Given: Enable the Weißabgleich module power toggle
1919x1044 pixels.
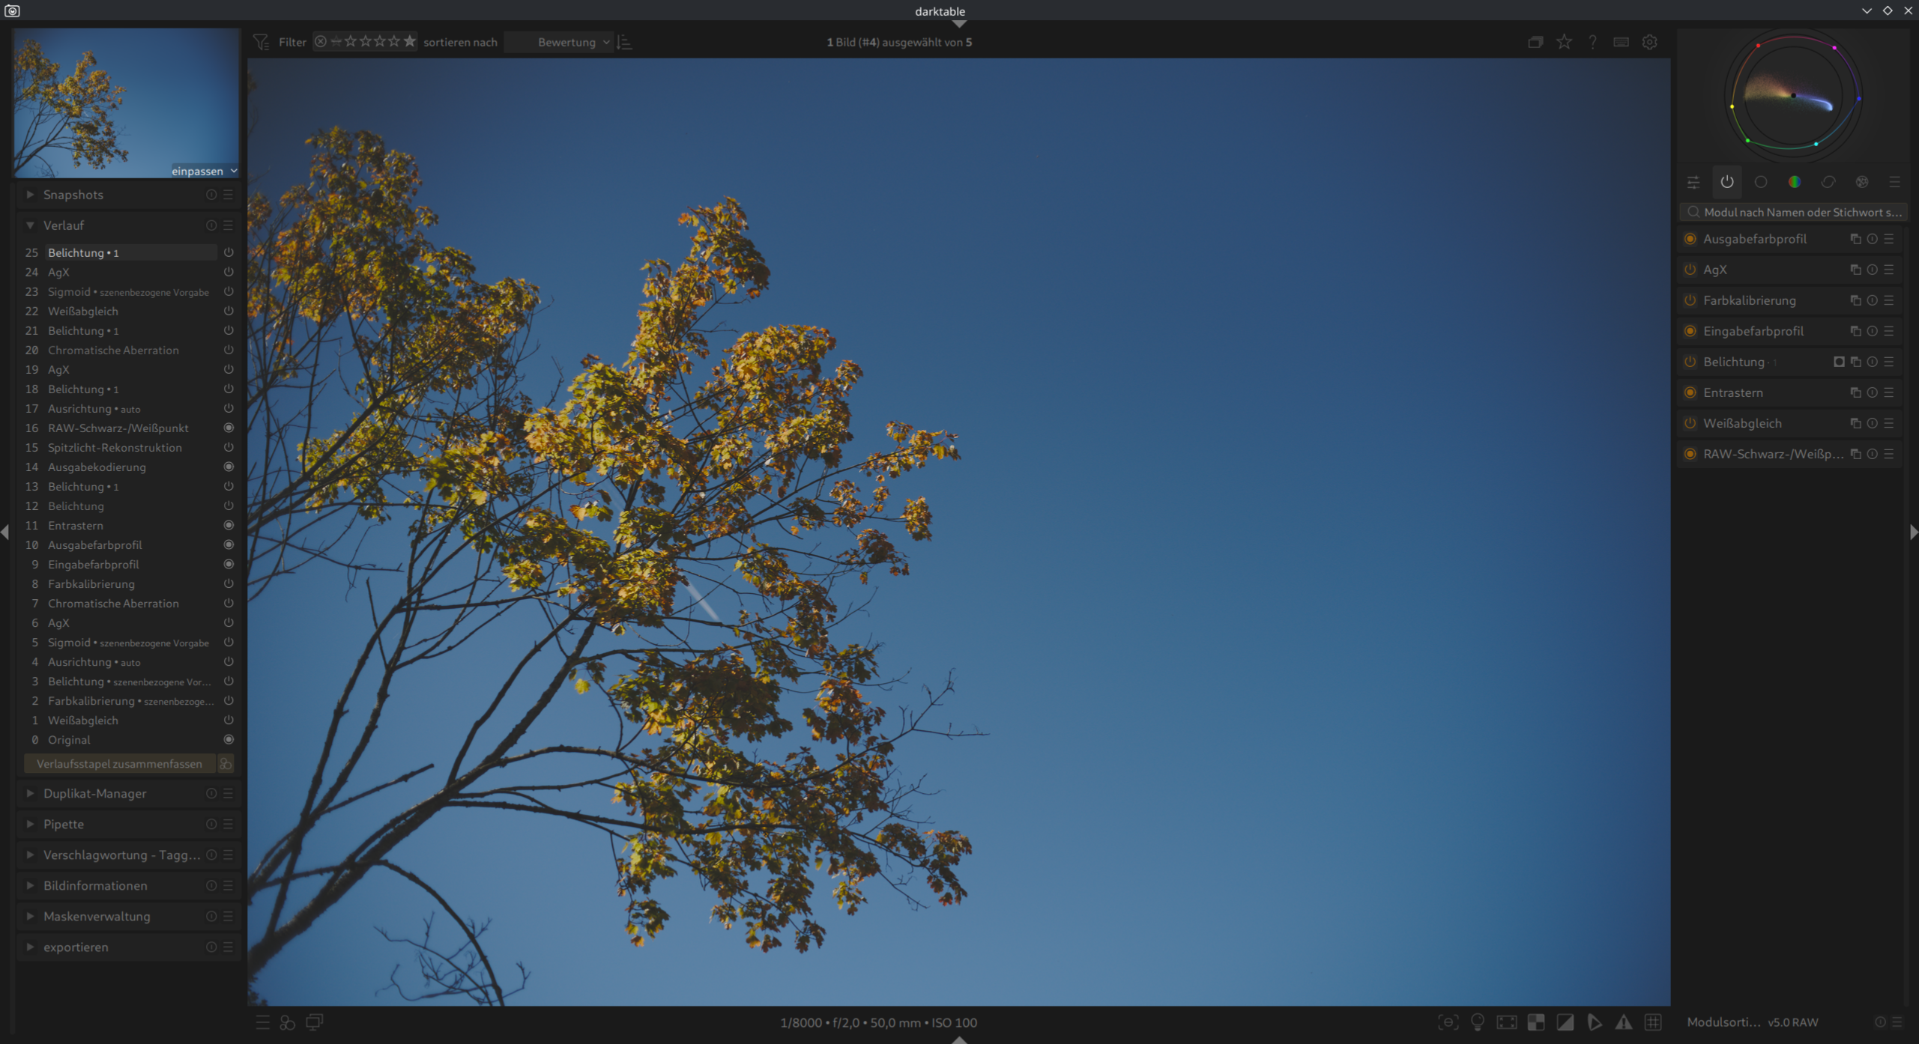Looking at the screenshot, I should pos(1690,423).
